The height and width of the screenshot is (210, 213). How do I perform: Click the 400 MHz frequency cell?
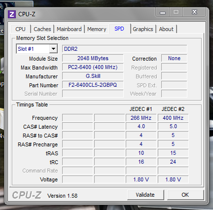click(173, 118)
